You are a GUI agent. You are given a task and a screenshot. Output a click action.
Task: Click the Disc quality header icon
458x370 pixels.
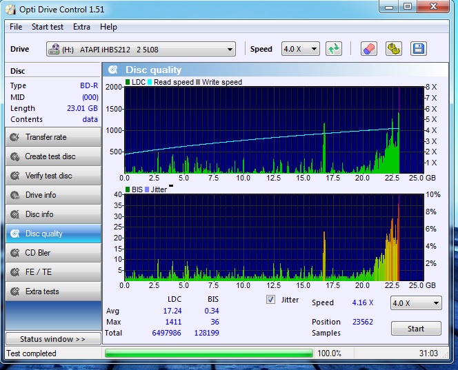pyautogui.click(x=112, y=70)
